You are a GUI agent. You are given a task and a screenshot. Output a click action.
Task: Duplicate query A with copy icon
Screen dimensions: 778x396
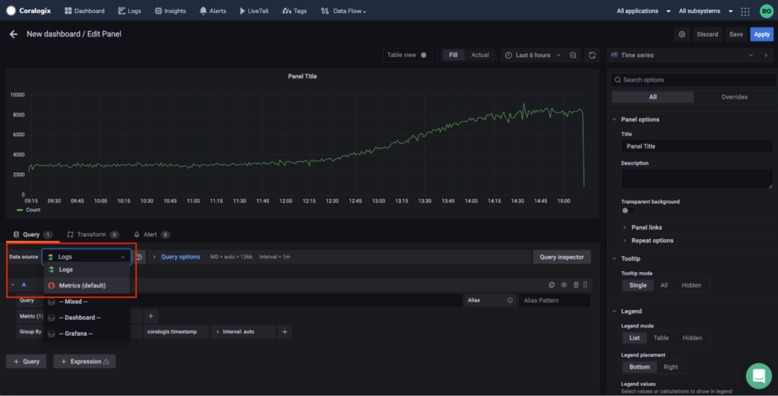[552, 285]
